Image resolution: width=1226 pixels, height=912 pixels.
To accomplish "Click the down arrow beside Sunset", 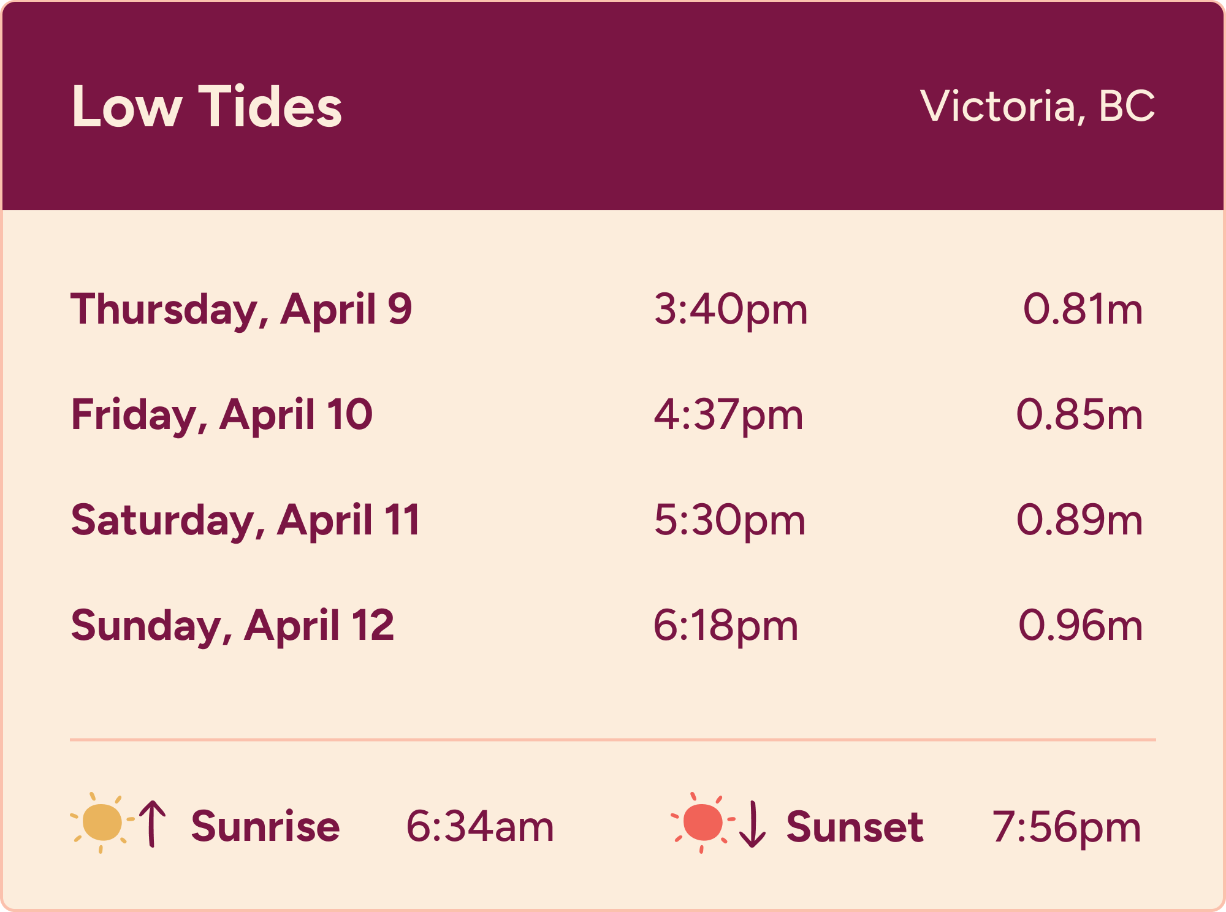I will click(752, 825).
